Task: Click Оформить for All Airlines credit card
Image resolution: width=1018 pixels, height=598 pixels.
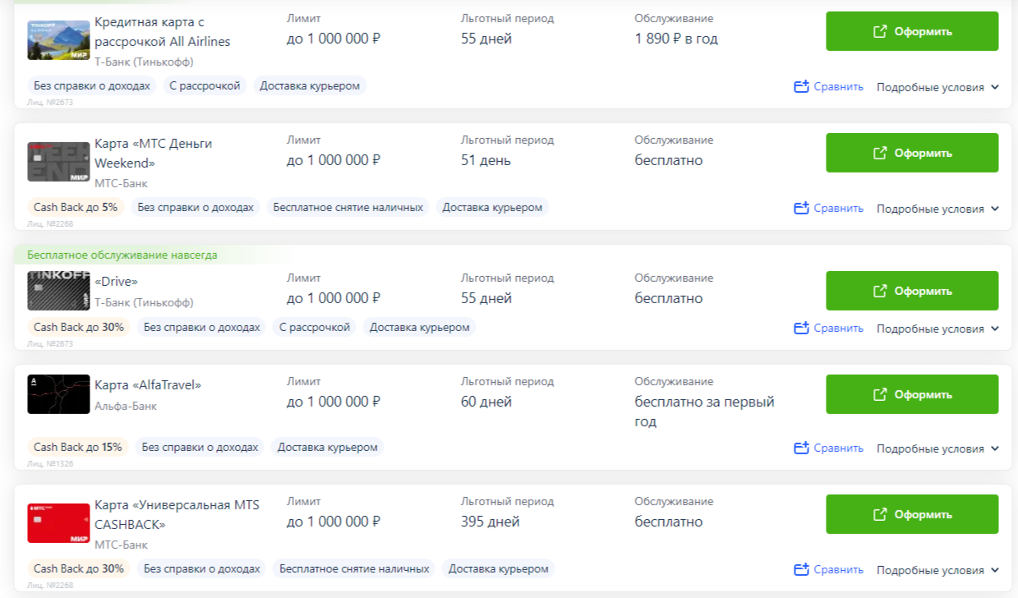Action: click(912, 31)
